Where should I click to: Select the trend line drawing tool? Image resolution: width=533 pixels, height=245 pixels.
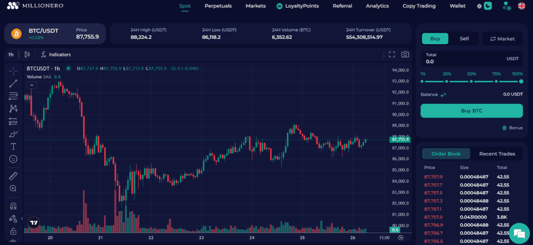point(14,83)
